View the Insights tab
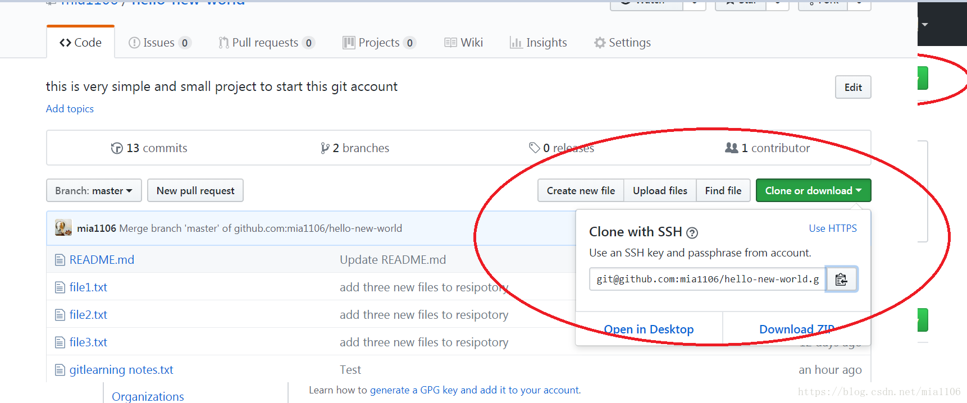Image resolution: width=967 pixels, height=403 pixels. (x=538, y=43)
